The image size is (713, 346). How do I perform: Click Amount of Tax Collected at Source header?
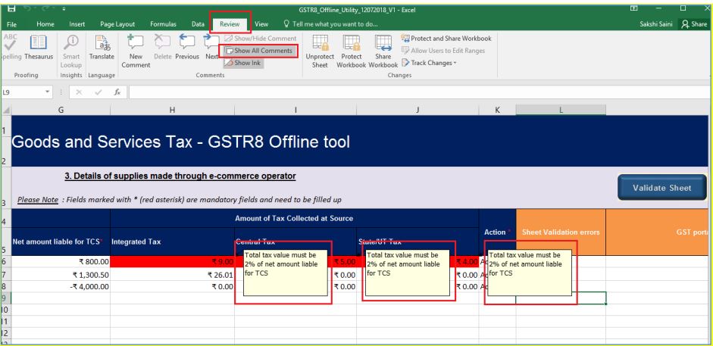pos(294,218)
